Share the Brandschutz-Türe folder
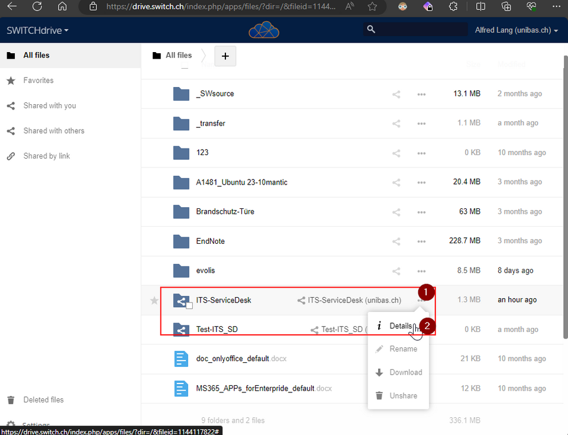This screenshot has height=435, width=568. pyautogui.click(x=396, y=212)
